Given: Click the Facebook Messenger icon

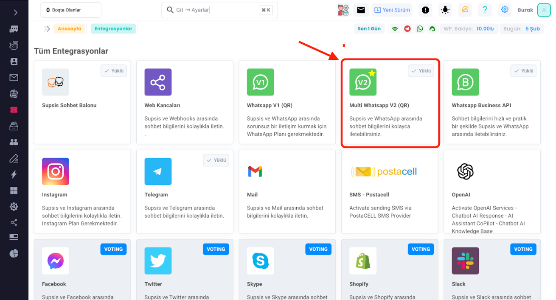Looking at the screenshot, I should click(x=56, y=261).
